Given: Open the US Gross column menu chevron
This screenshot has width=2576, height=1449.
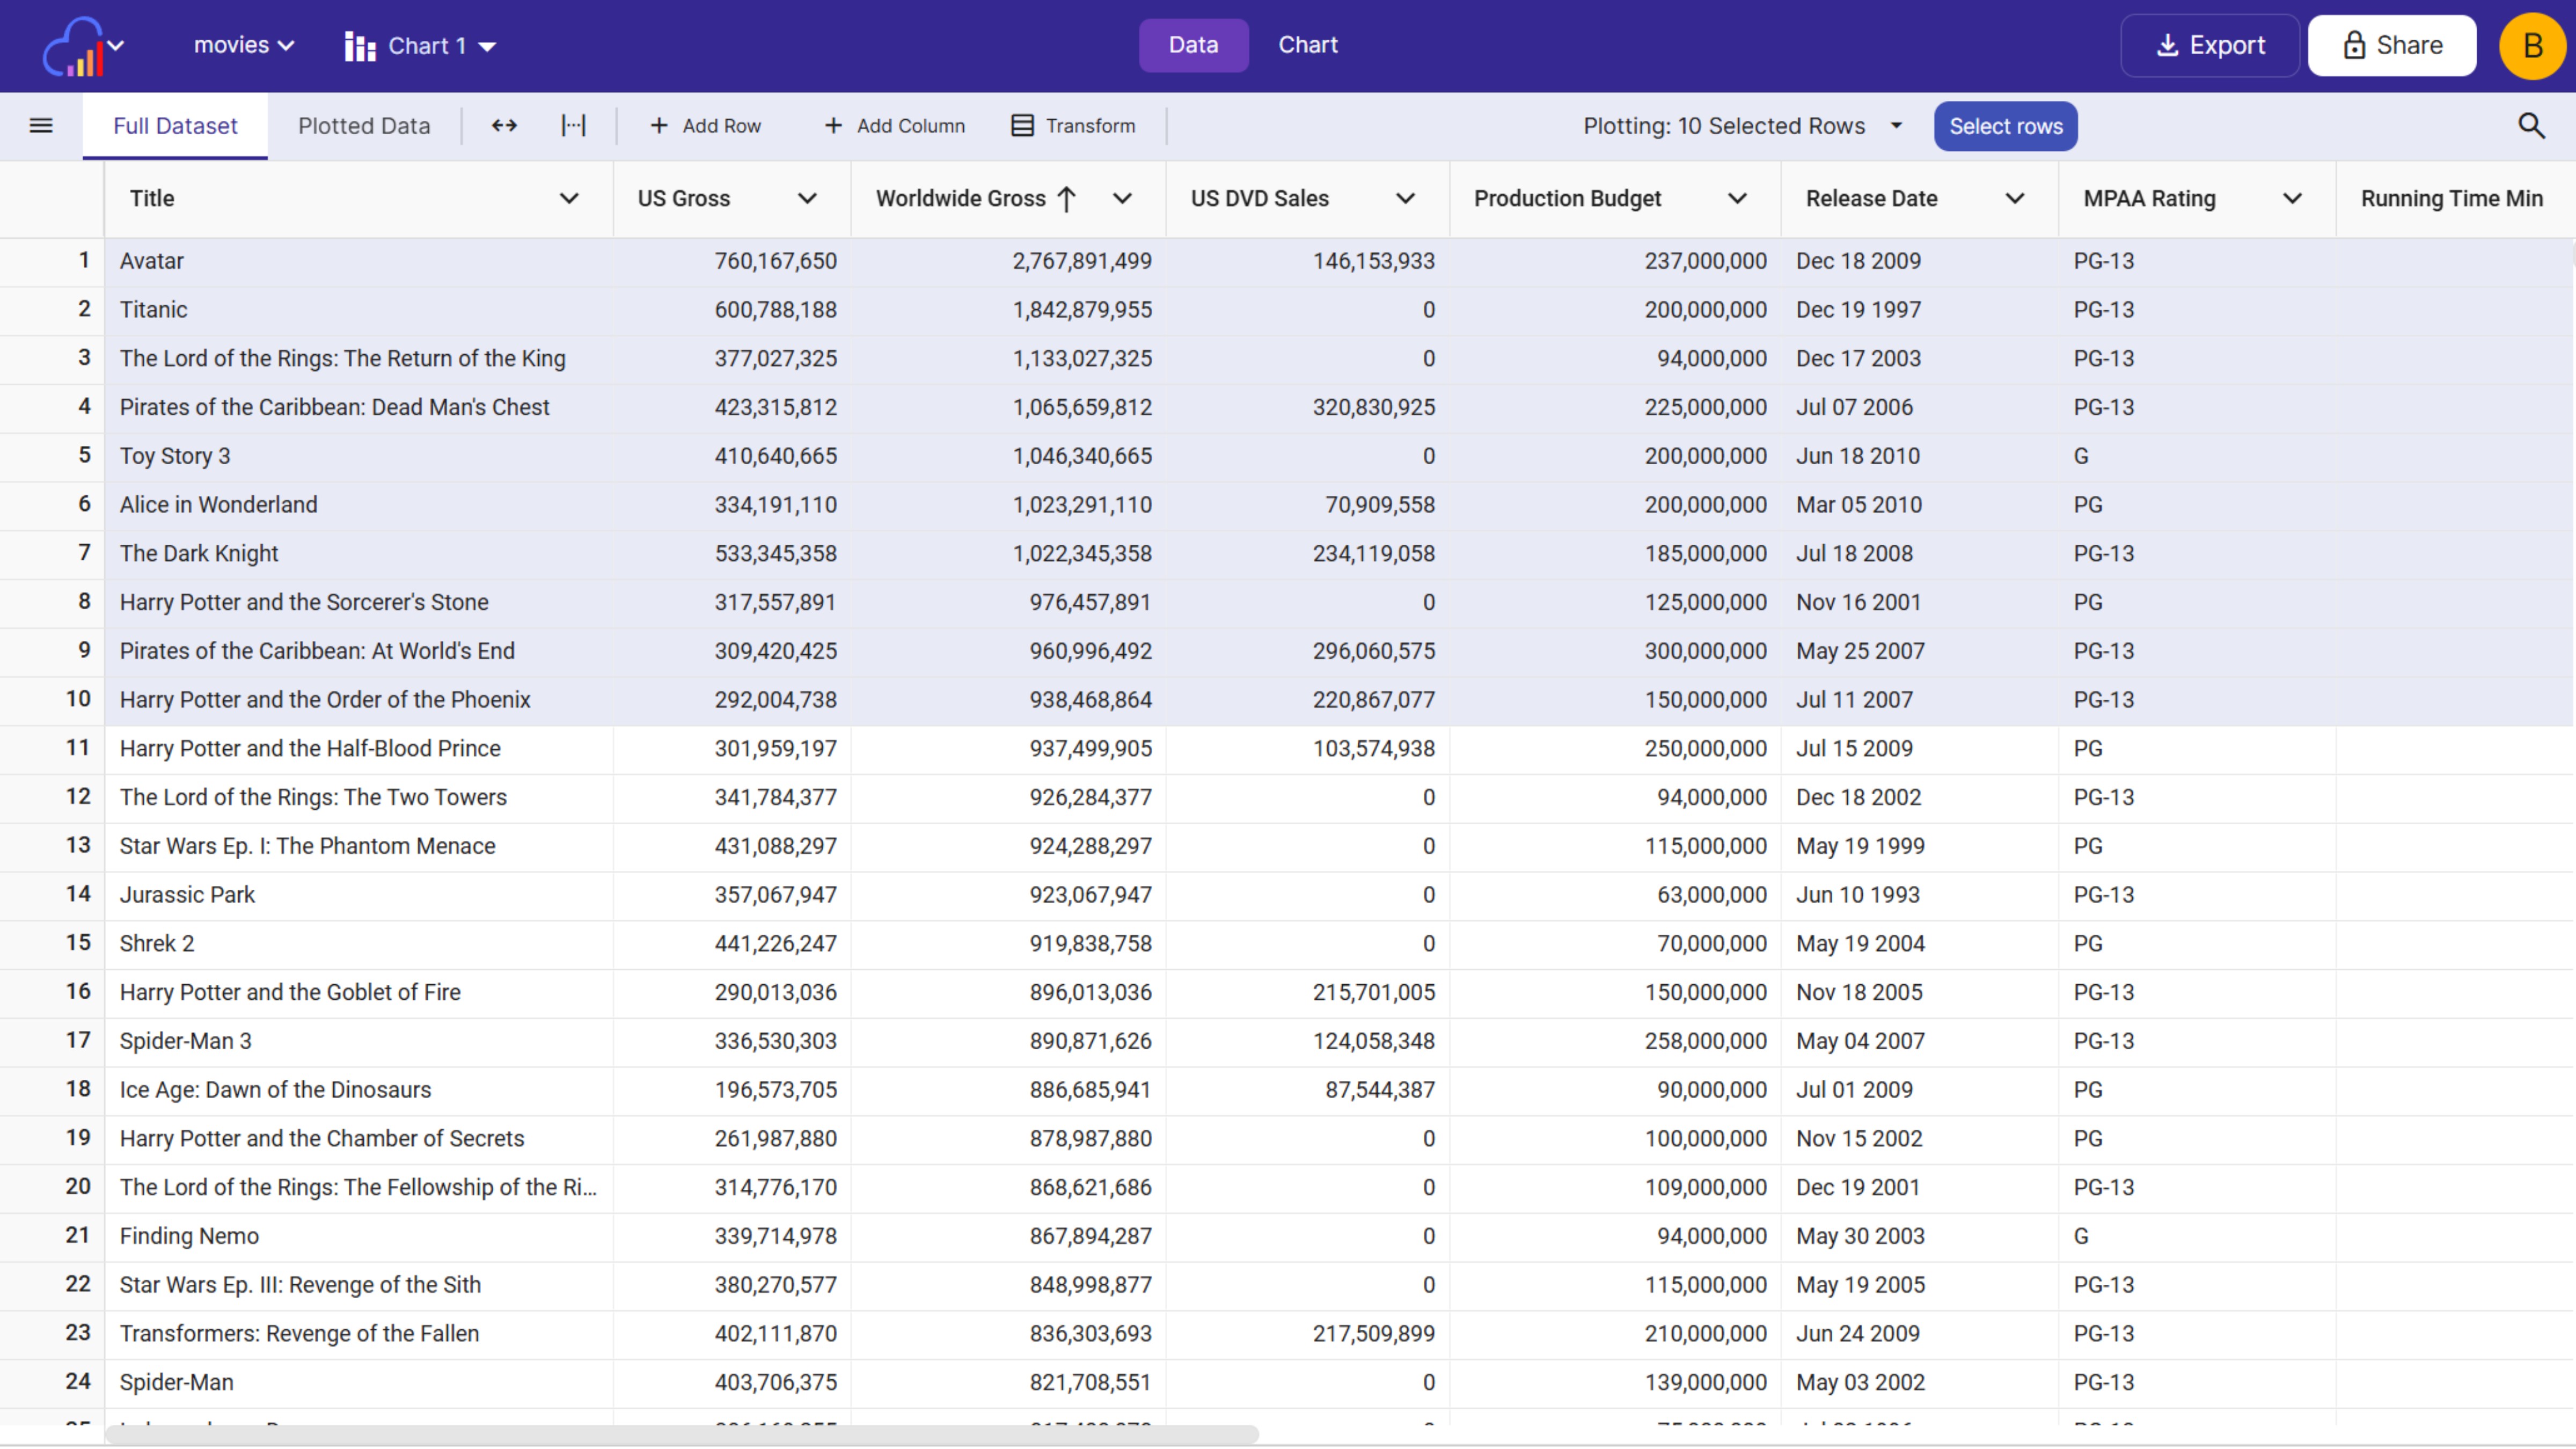Looking at the screenshot, I should tap(807, 199).
